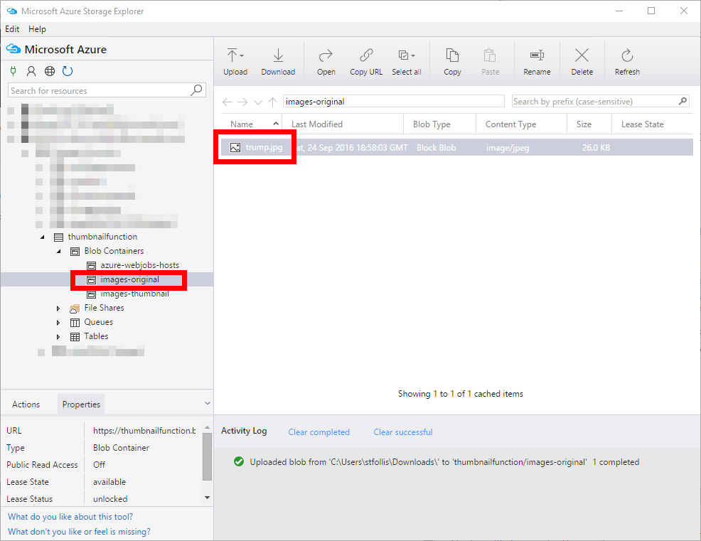Refresh the blob list with Refresh icon

(627, 60)
